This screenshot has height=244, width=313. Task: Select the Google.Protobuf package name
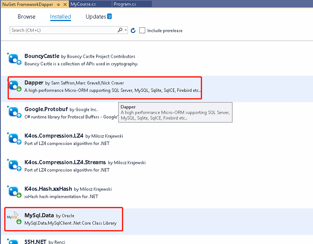click(x=46, y=109)
